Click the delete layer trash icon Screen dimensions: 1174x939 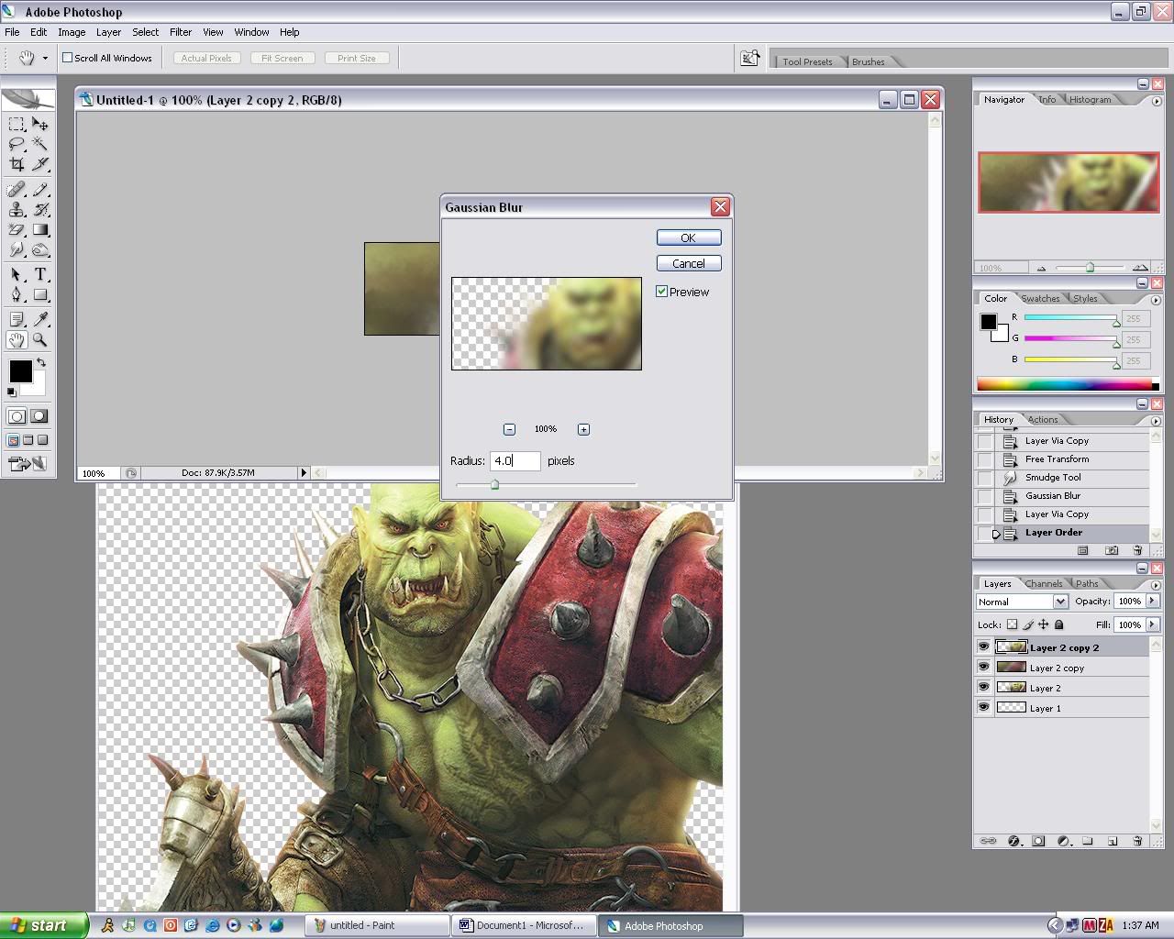click(1137, 840)
